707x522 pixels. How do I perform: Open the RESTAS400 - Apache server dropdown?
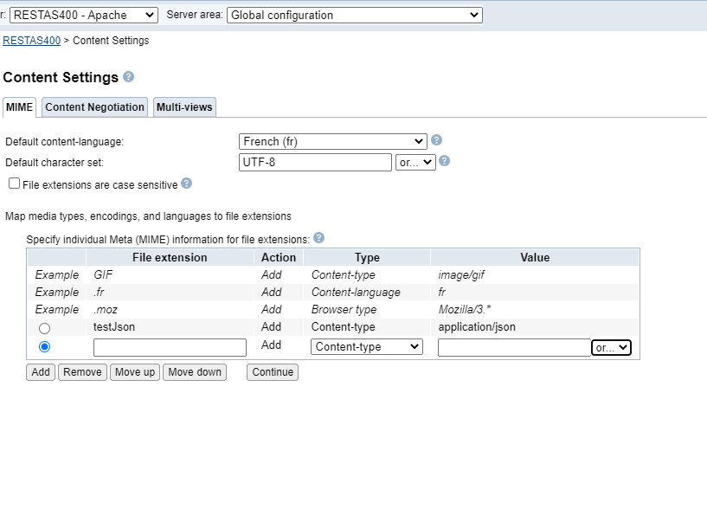(x=84, y=15)
